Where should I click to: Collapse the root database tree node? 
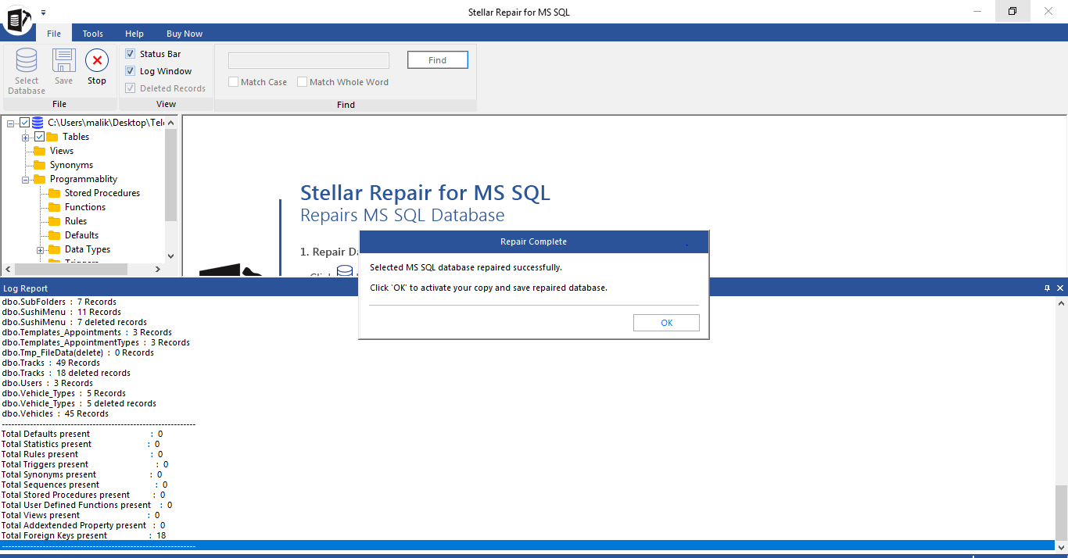[12, 123]
